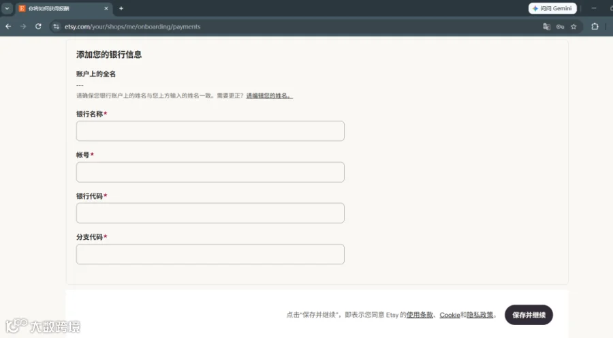Select the Etsy payments browser tab
This screenshot has width=613, height=338.
click(64, 8)
